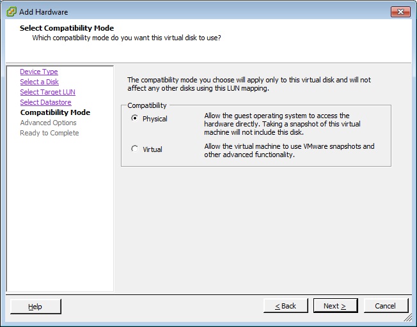Click the Compatibility group box label
Screen dimensions: 417x327
tap(147, 105)
